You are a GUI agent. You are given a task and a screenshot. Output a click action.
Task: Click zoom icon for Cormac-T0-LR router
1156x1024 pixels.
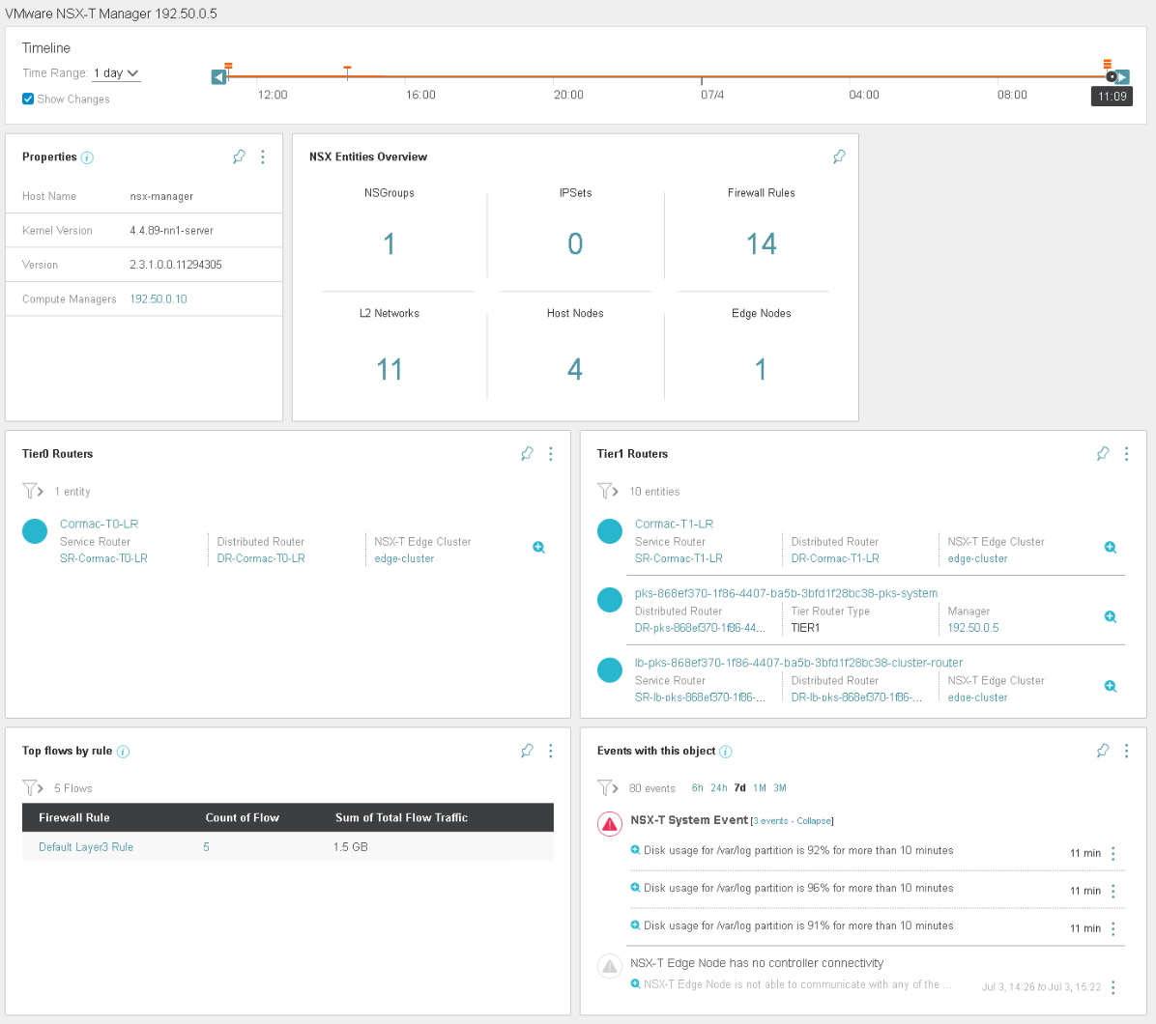[538, 548]
